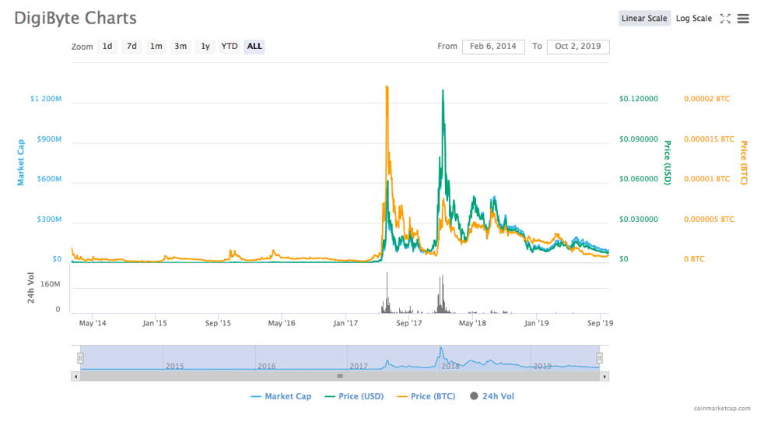Grab the left navigator range handle
The image size is (778, 425).
pos(80,357)
